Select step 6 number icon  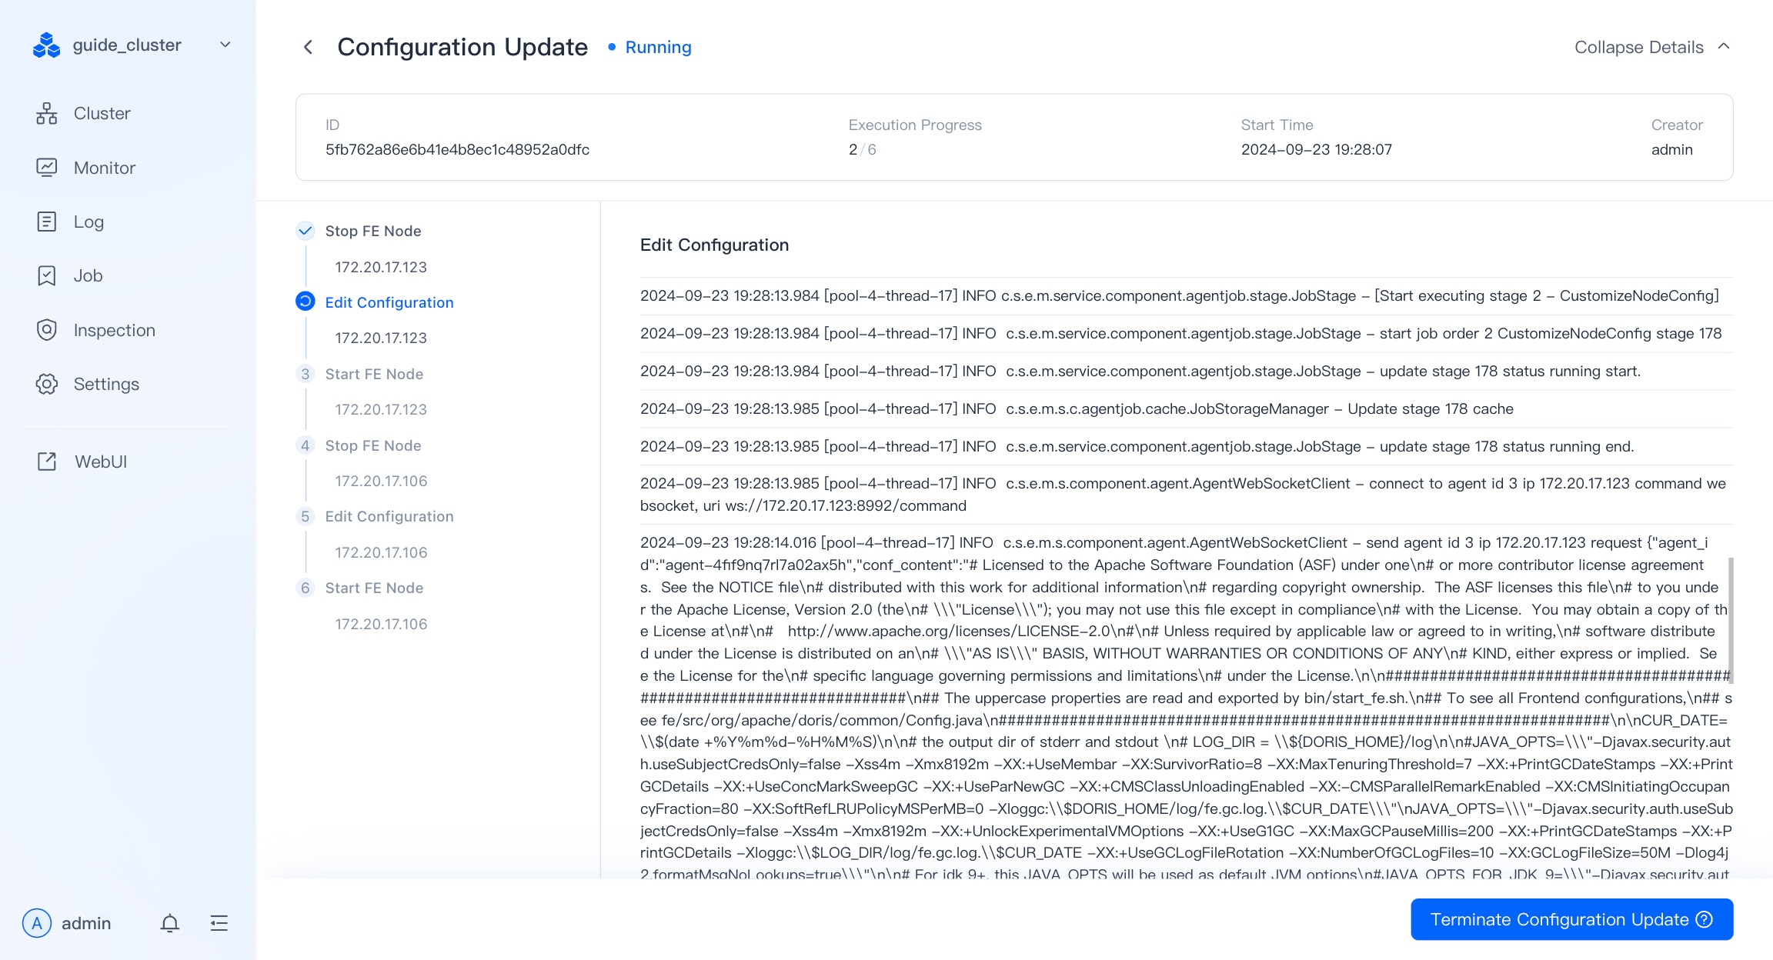tap(306, 588)
